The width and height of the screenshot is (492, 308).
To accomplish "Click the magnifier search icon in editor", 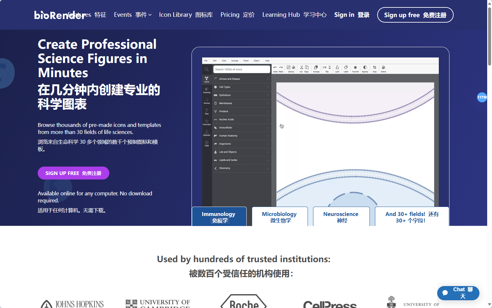I will pos(206,69).
